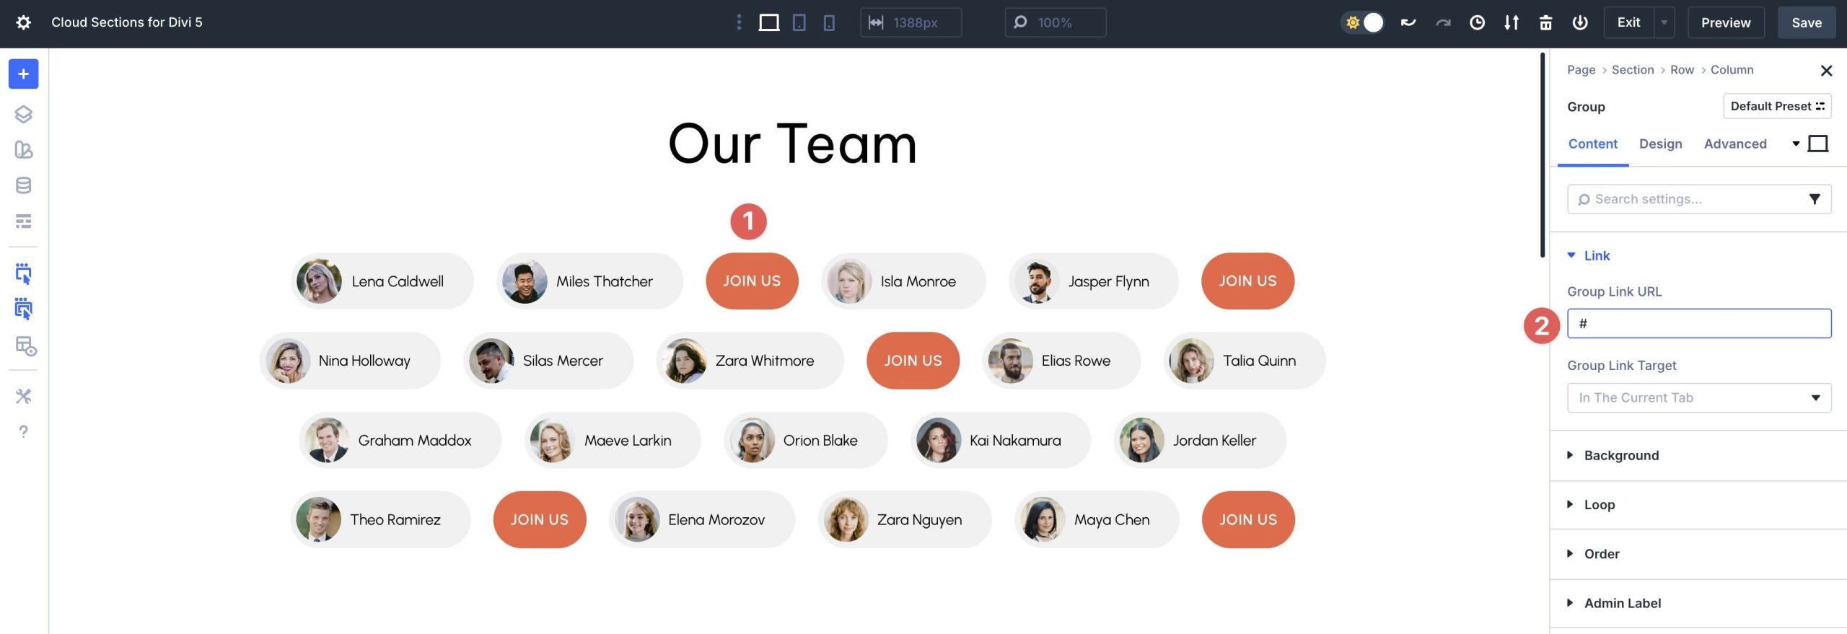The height and width of the screenshot is (634, 1847).
Task: Open the Layers panel icon
Action: click(23, 115)
